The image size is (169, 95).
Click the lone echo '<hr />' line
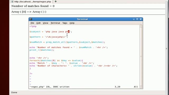coord(39,58)
